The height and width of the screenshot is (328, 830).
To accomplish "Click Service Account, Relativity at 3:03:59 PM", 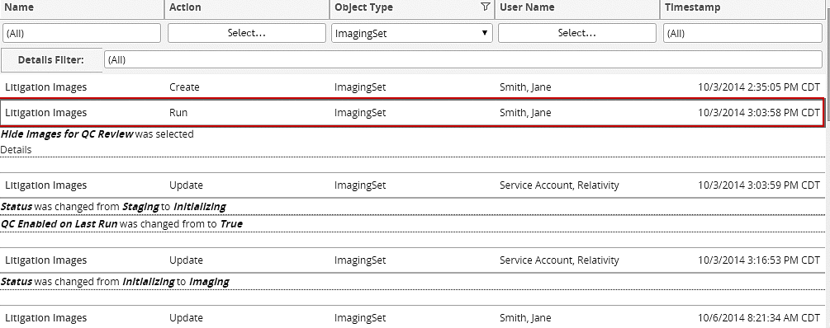I will (559, 185).
